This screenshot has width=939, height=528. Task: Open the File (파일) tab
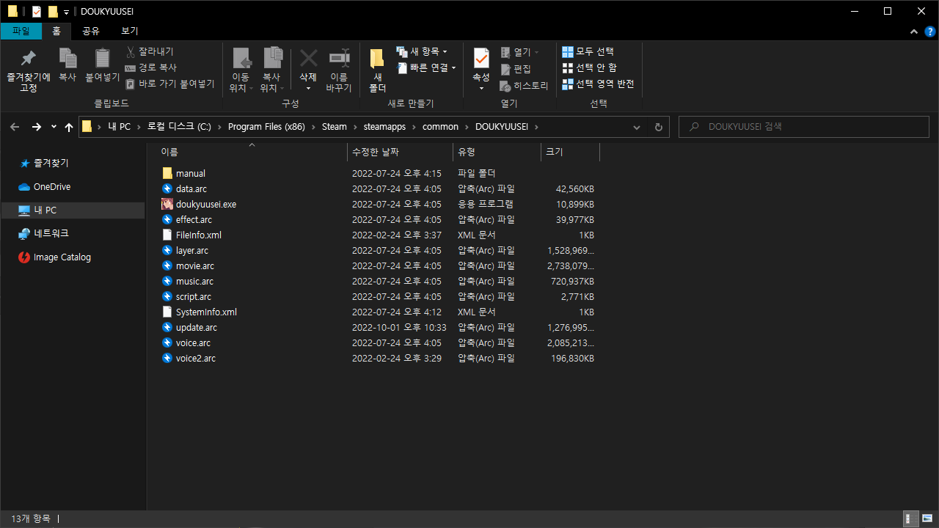tap(21, 31)
